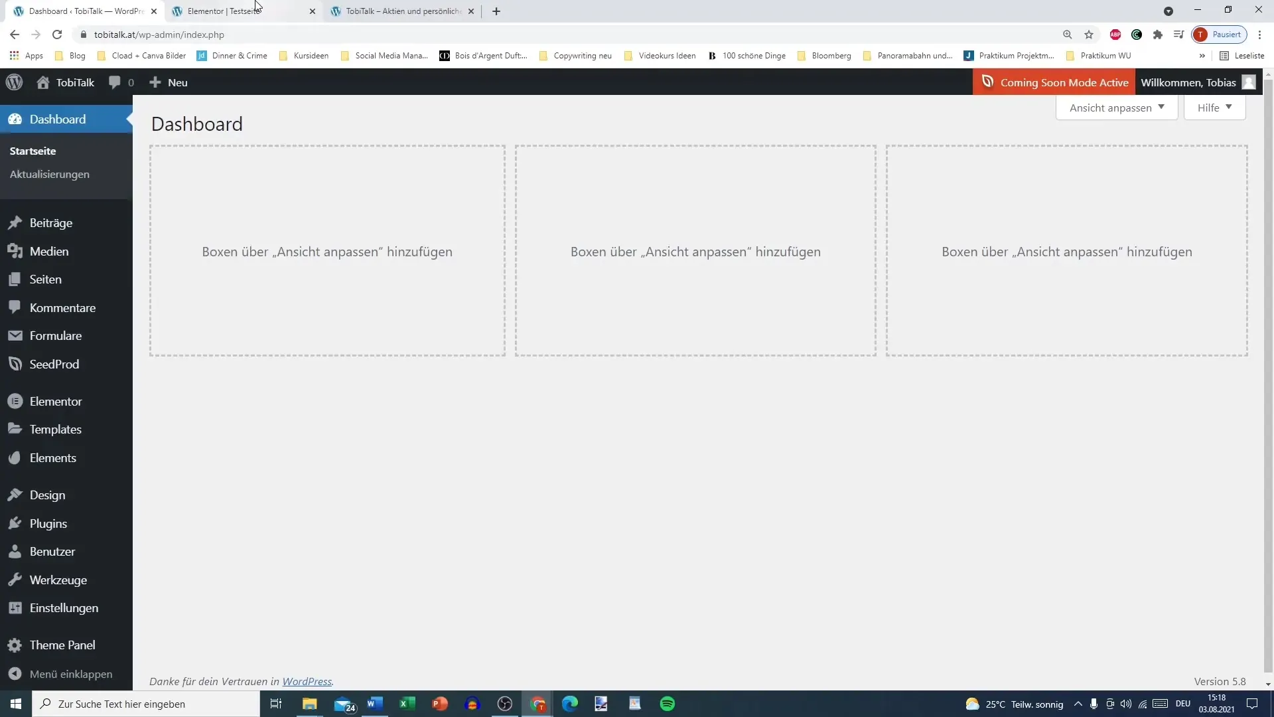Click the Kommentare icon in sidebar
This screenshot has width=1274, height=717.
click(x=15, y=307)
